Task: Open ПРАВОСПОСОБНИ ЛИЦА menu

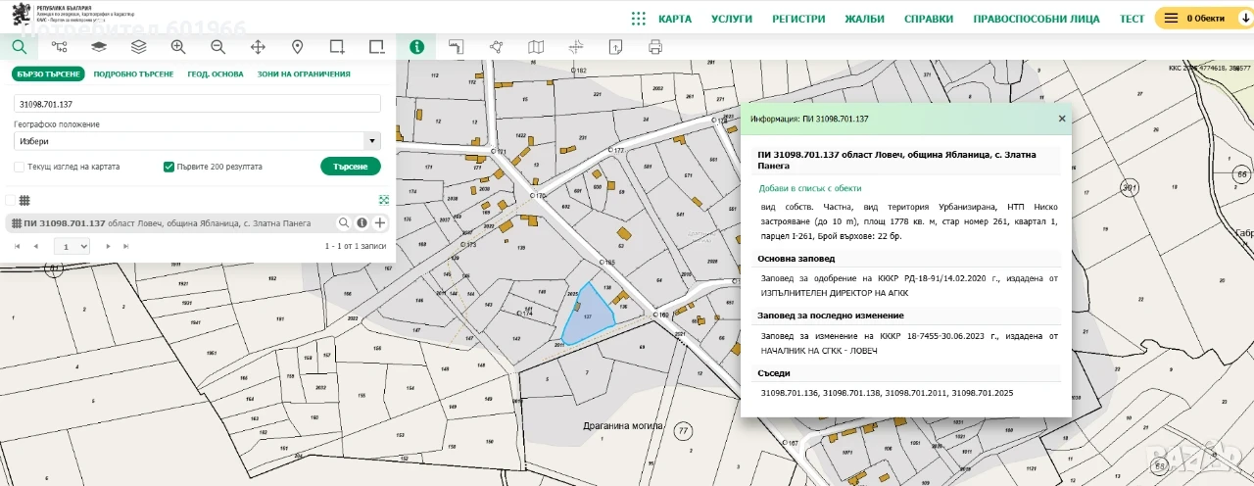Action: (x=1037, y=19)
